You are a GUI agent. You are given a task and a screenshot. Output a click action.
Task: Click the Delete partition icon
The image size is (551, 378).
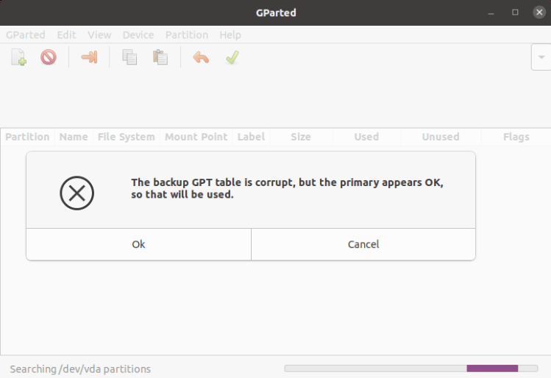[49, 57]
